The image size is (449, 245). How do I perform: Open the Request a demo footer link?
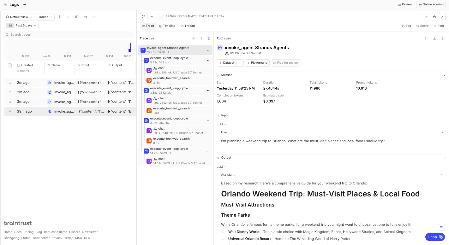pos(56,232)
